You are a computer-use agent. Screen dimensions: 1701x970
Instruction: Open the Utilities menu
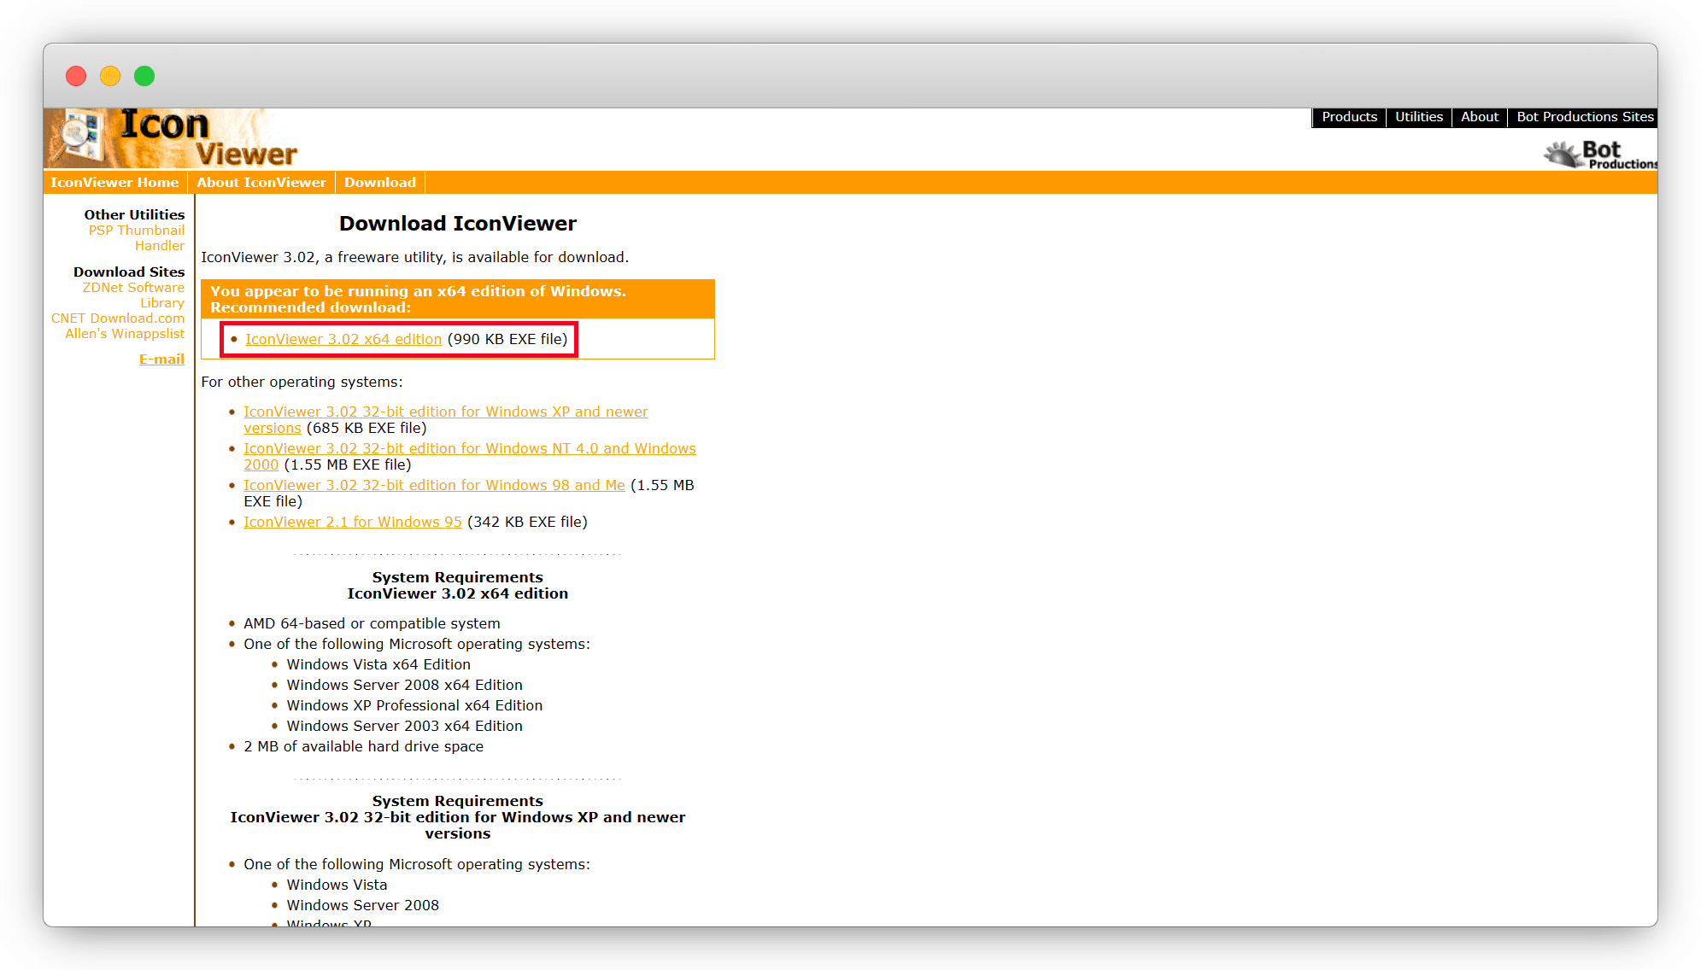[x=1418, y=117]
